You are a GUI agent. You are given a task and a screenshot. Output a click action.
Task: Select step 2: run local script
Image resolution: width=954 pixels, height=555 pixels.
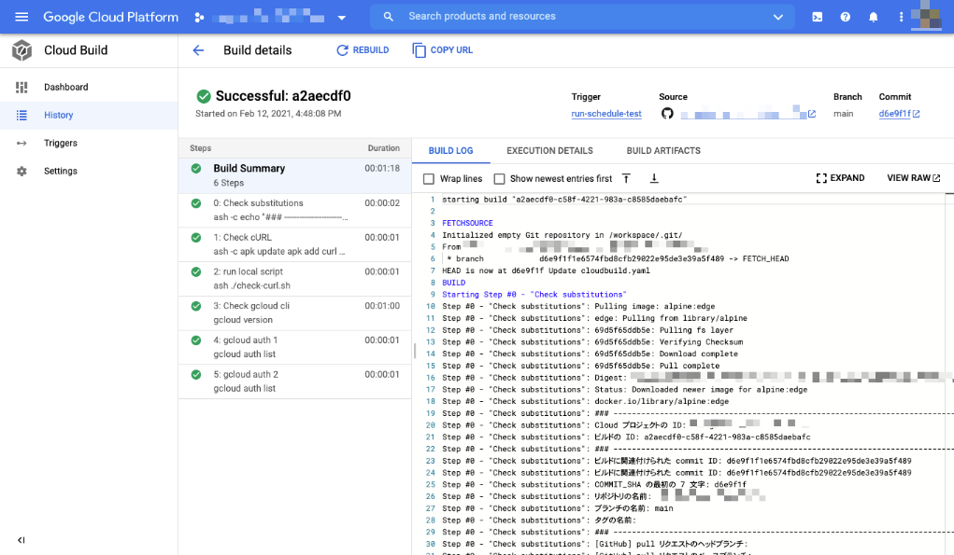(x=295, y=279)
